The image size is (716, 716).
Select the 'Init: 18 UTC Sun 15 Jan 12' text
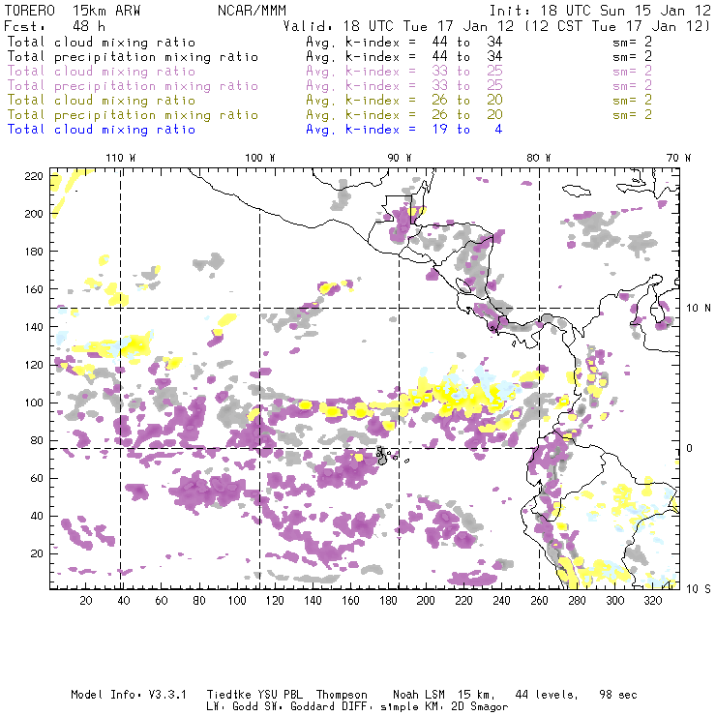(x=600, y=11)
